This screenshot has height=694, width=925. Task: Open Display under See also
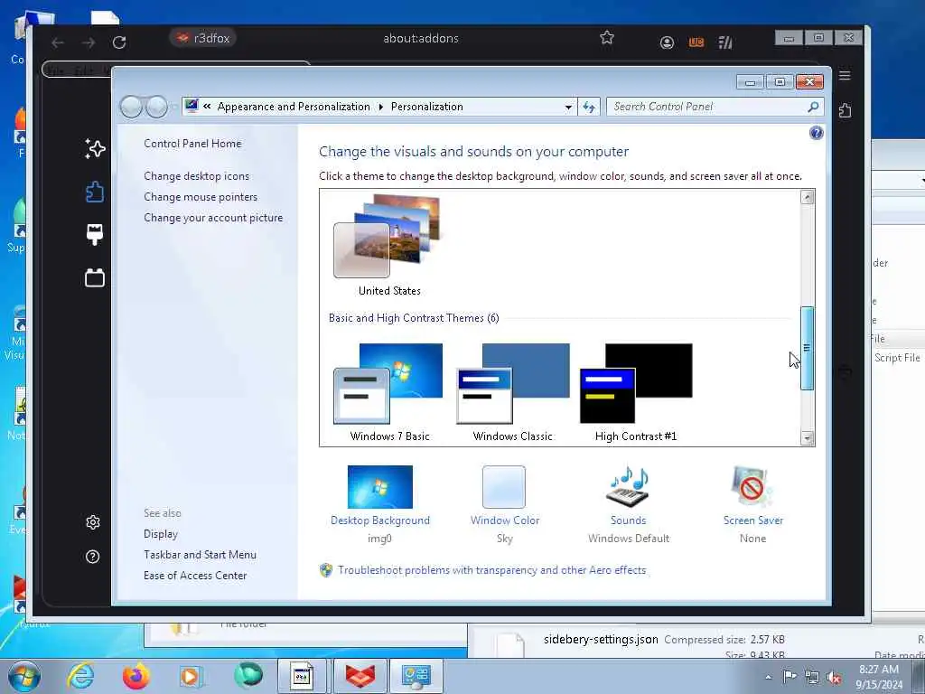coord(161,534)
